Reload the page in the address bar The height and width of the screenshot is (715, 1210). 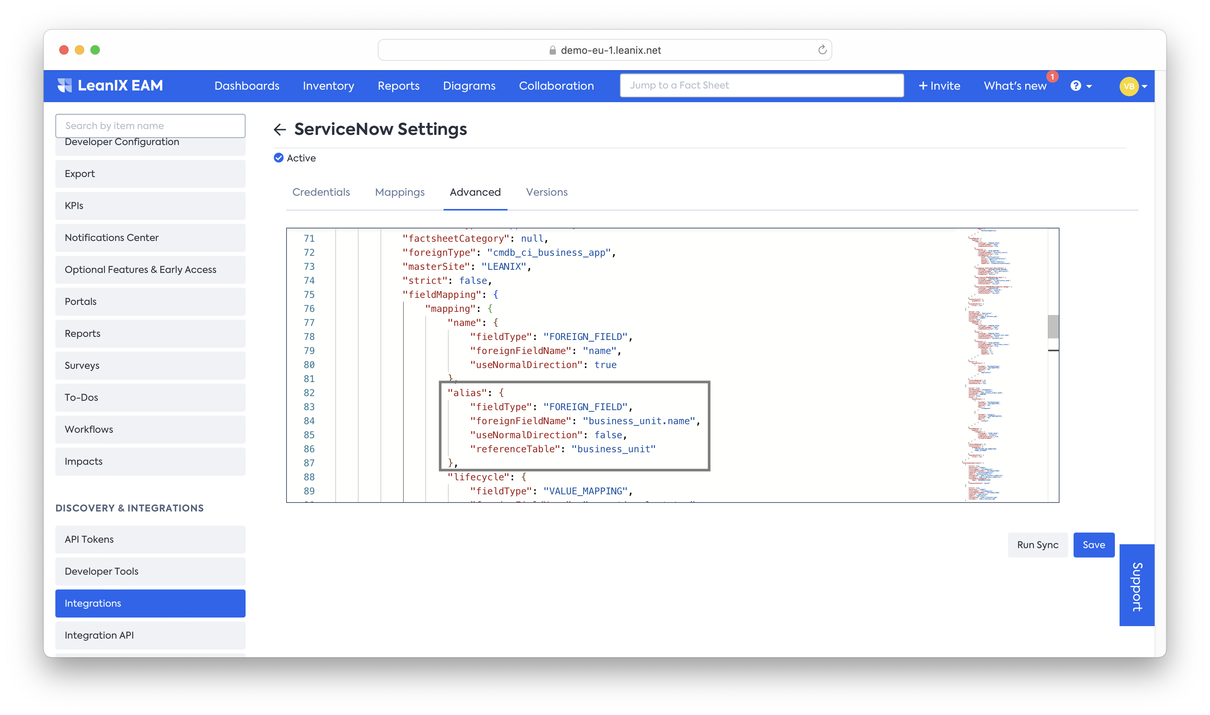coord(822,50)
